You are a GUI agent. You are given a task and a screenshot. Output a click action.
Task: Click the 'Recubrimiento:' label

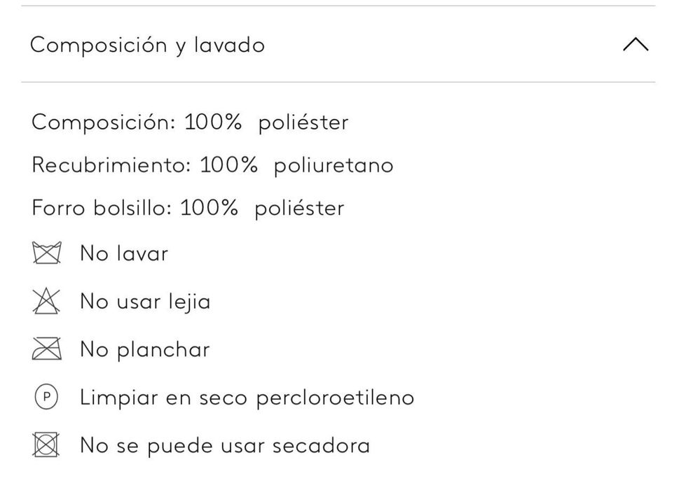click(111, 166)
